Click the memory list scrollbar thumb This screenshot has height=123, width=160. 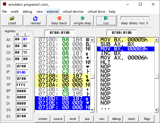pyautogui.click(x=92, y=76)
